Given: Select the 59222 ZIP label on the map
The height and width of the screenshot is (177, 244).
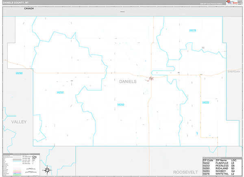Looking at the screenshot, I should click(x=206, y=103).
